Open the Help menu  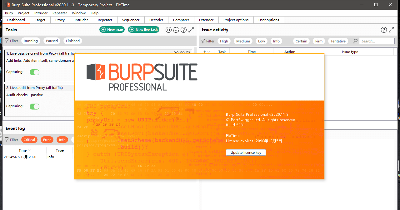tap(94, 13)
